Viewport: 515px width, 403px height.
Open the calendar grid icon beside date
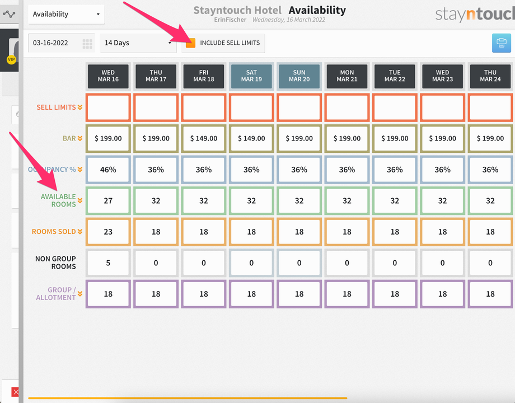87,44
